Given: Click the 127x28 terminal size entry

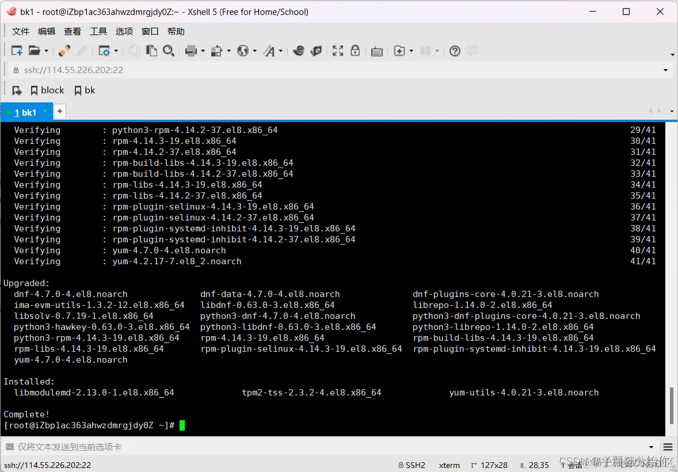Looking at the screenshot, I should point(489,465).
